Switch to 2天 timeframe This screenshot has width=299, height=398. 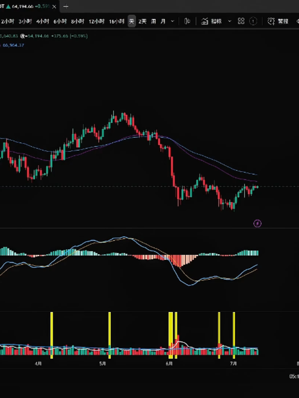pos(142,21)
